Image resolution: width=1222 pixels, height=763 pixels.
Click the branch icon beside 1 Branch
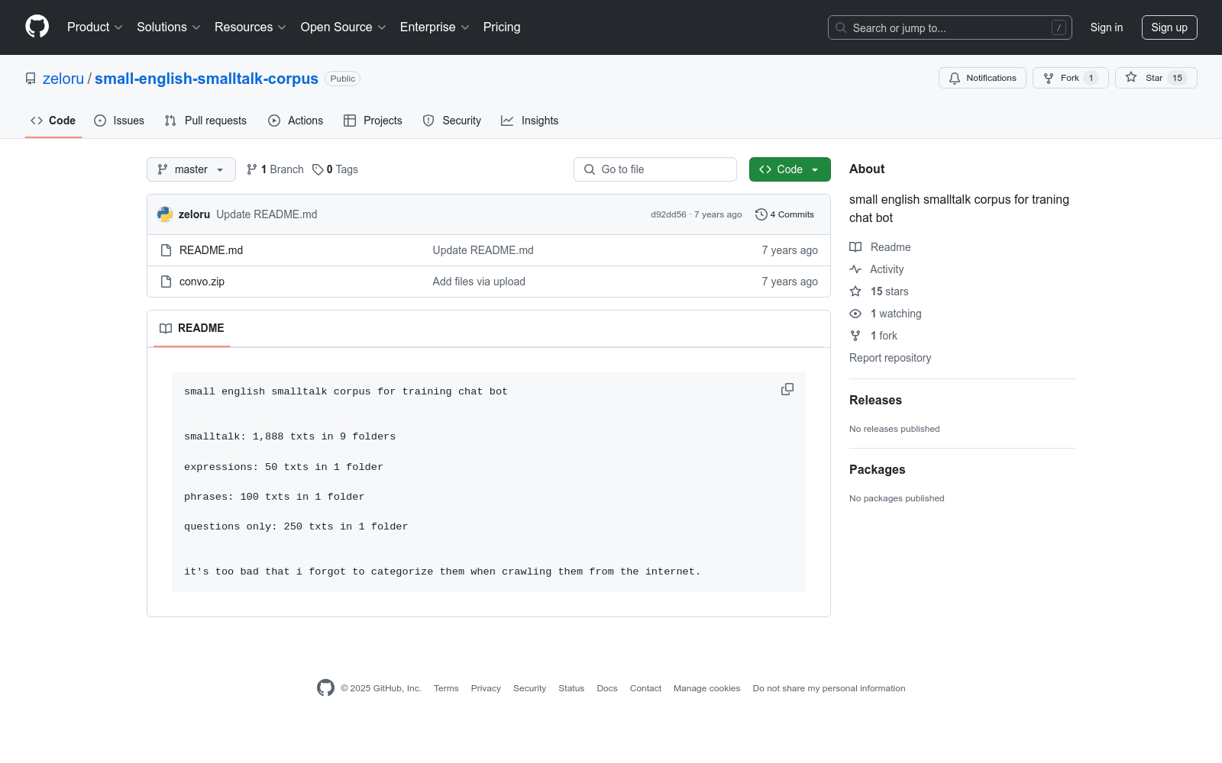click(252, 169)
